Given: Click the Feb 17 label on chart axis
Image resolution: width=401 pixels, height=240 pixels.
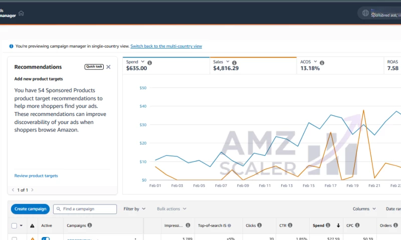Looking at the screenshot, I should [330, 185].
